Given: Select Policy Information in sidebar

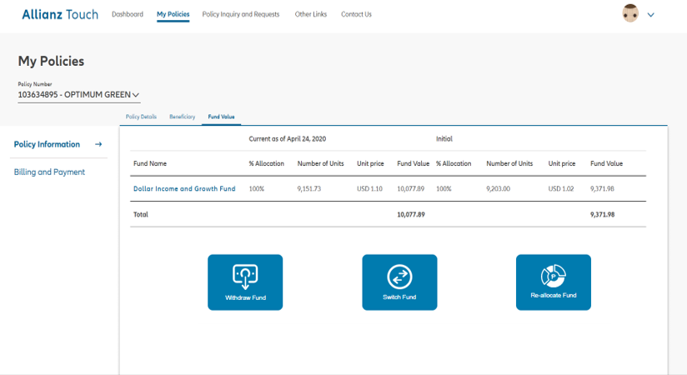Looking at the screenshot, I should (47, 144).
